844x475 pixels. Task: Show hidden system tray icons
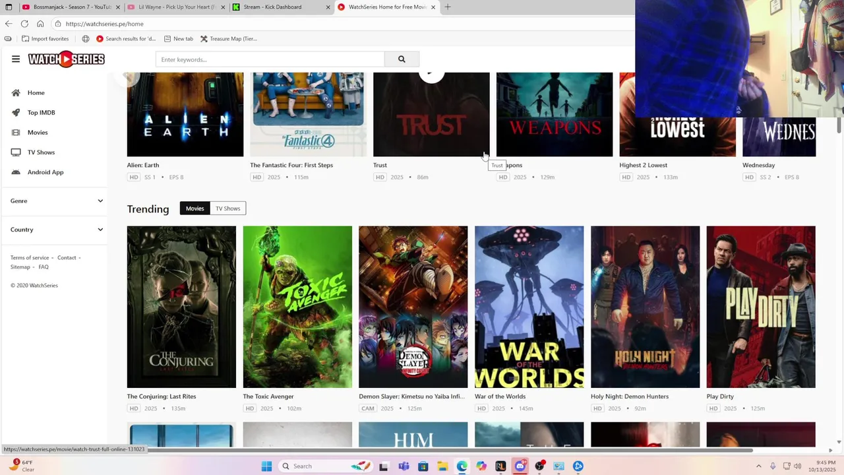point(758,466)
